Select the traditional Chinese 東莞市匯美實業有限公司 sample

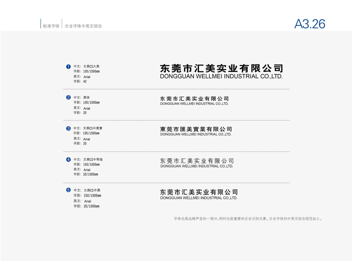click(x=196, y=129)
